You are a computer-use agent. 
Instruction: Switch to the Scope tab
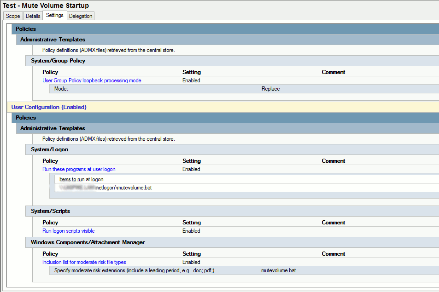tap(12, 16)
